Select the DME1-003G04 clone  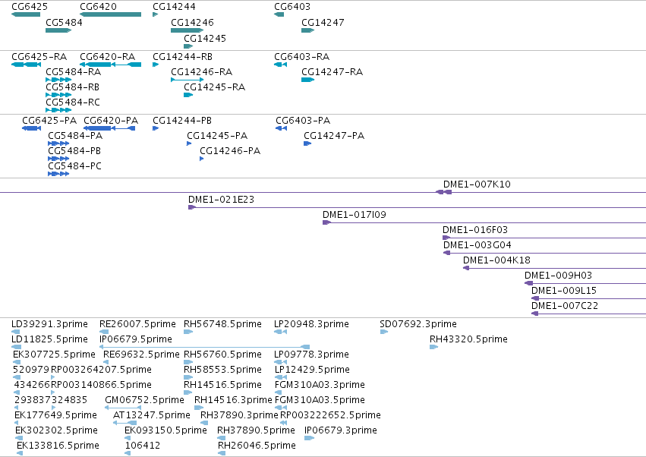(544, 253)
